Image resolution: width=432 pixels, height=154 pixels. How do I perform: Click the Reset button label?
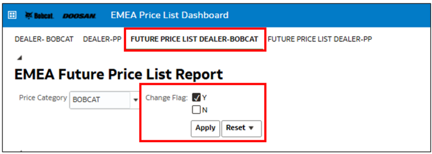click(235, 128)
